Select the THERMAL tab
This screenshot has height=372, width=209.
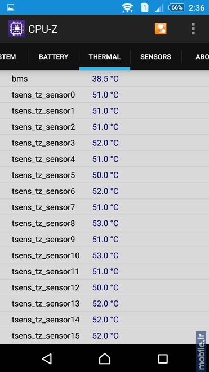pyautogui.click(x=105, y=57)
